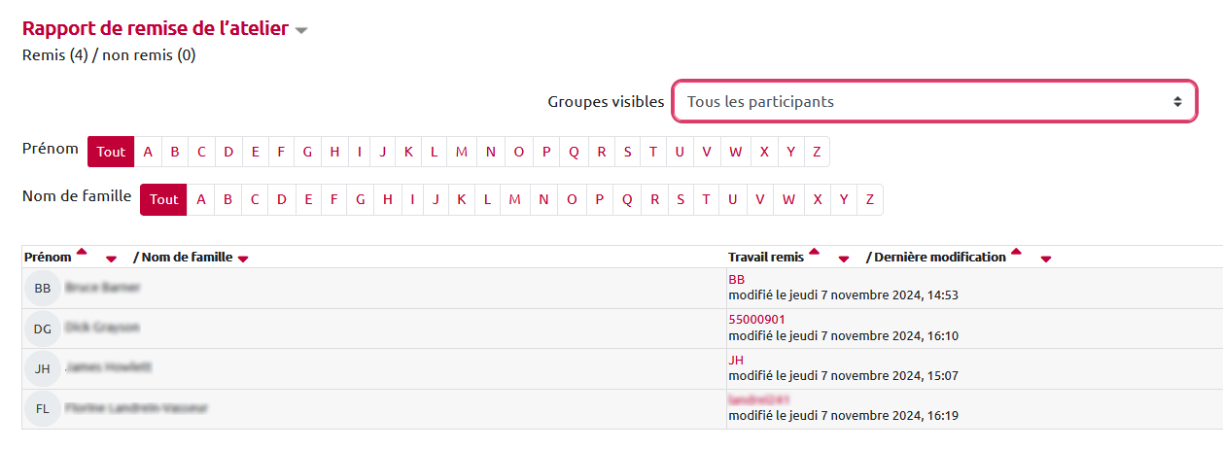
Task: Sort ascending by Dernière modification arrow
Action: [1016, 253]
